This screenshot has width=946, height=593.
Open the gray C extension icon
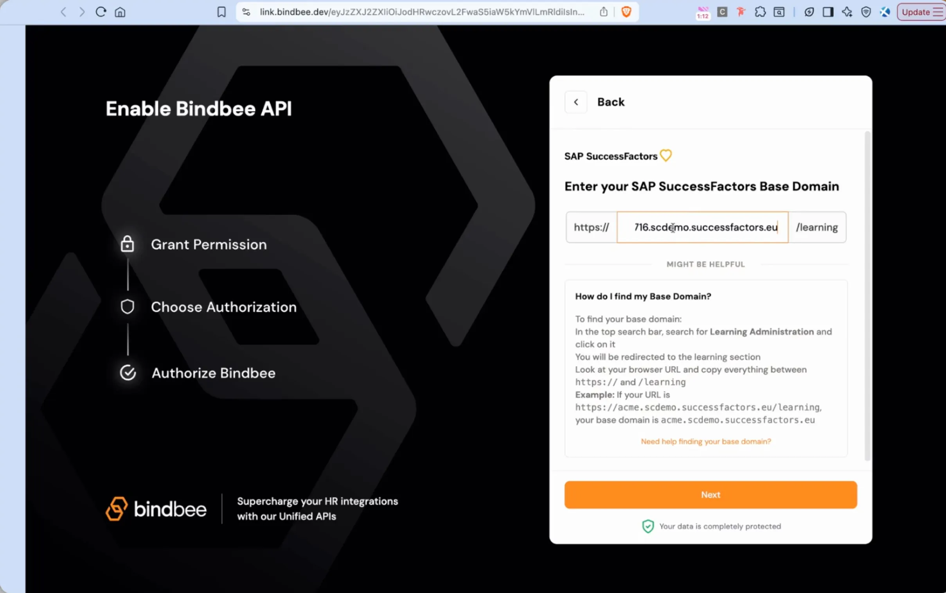coord(722,12)
